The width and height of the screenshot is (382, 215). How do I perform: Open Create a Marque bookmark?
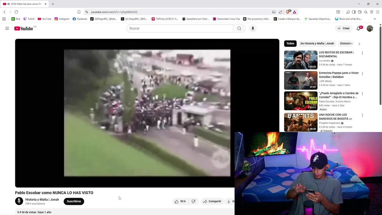287,19
